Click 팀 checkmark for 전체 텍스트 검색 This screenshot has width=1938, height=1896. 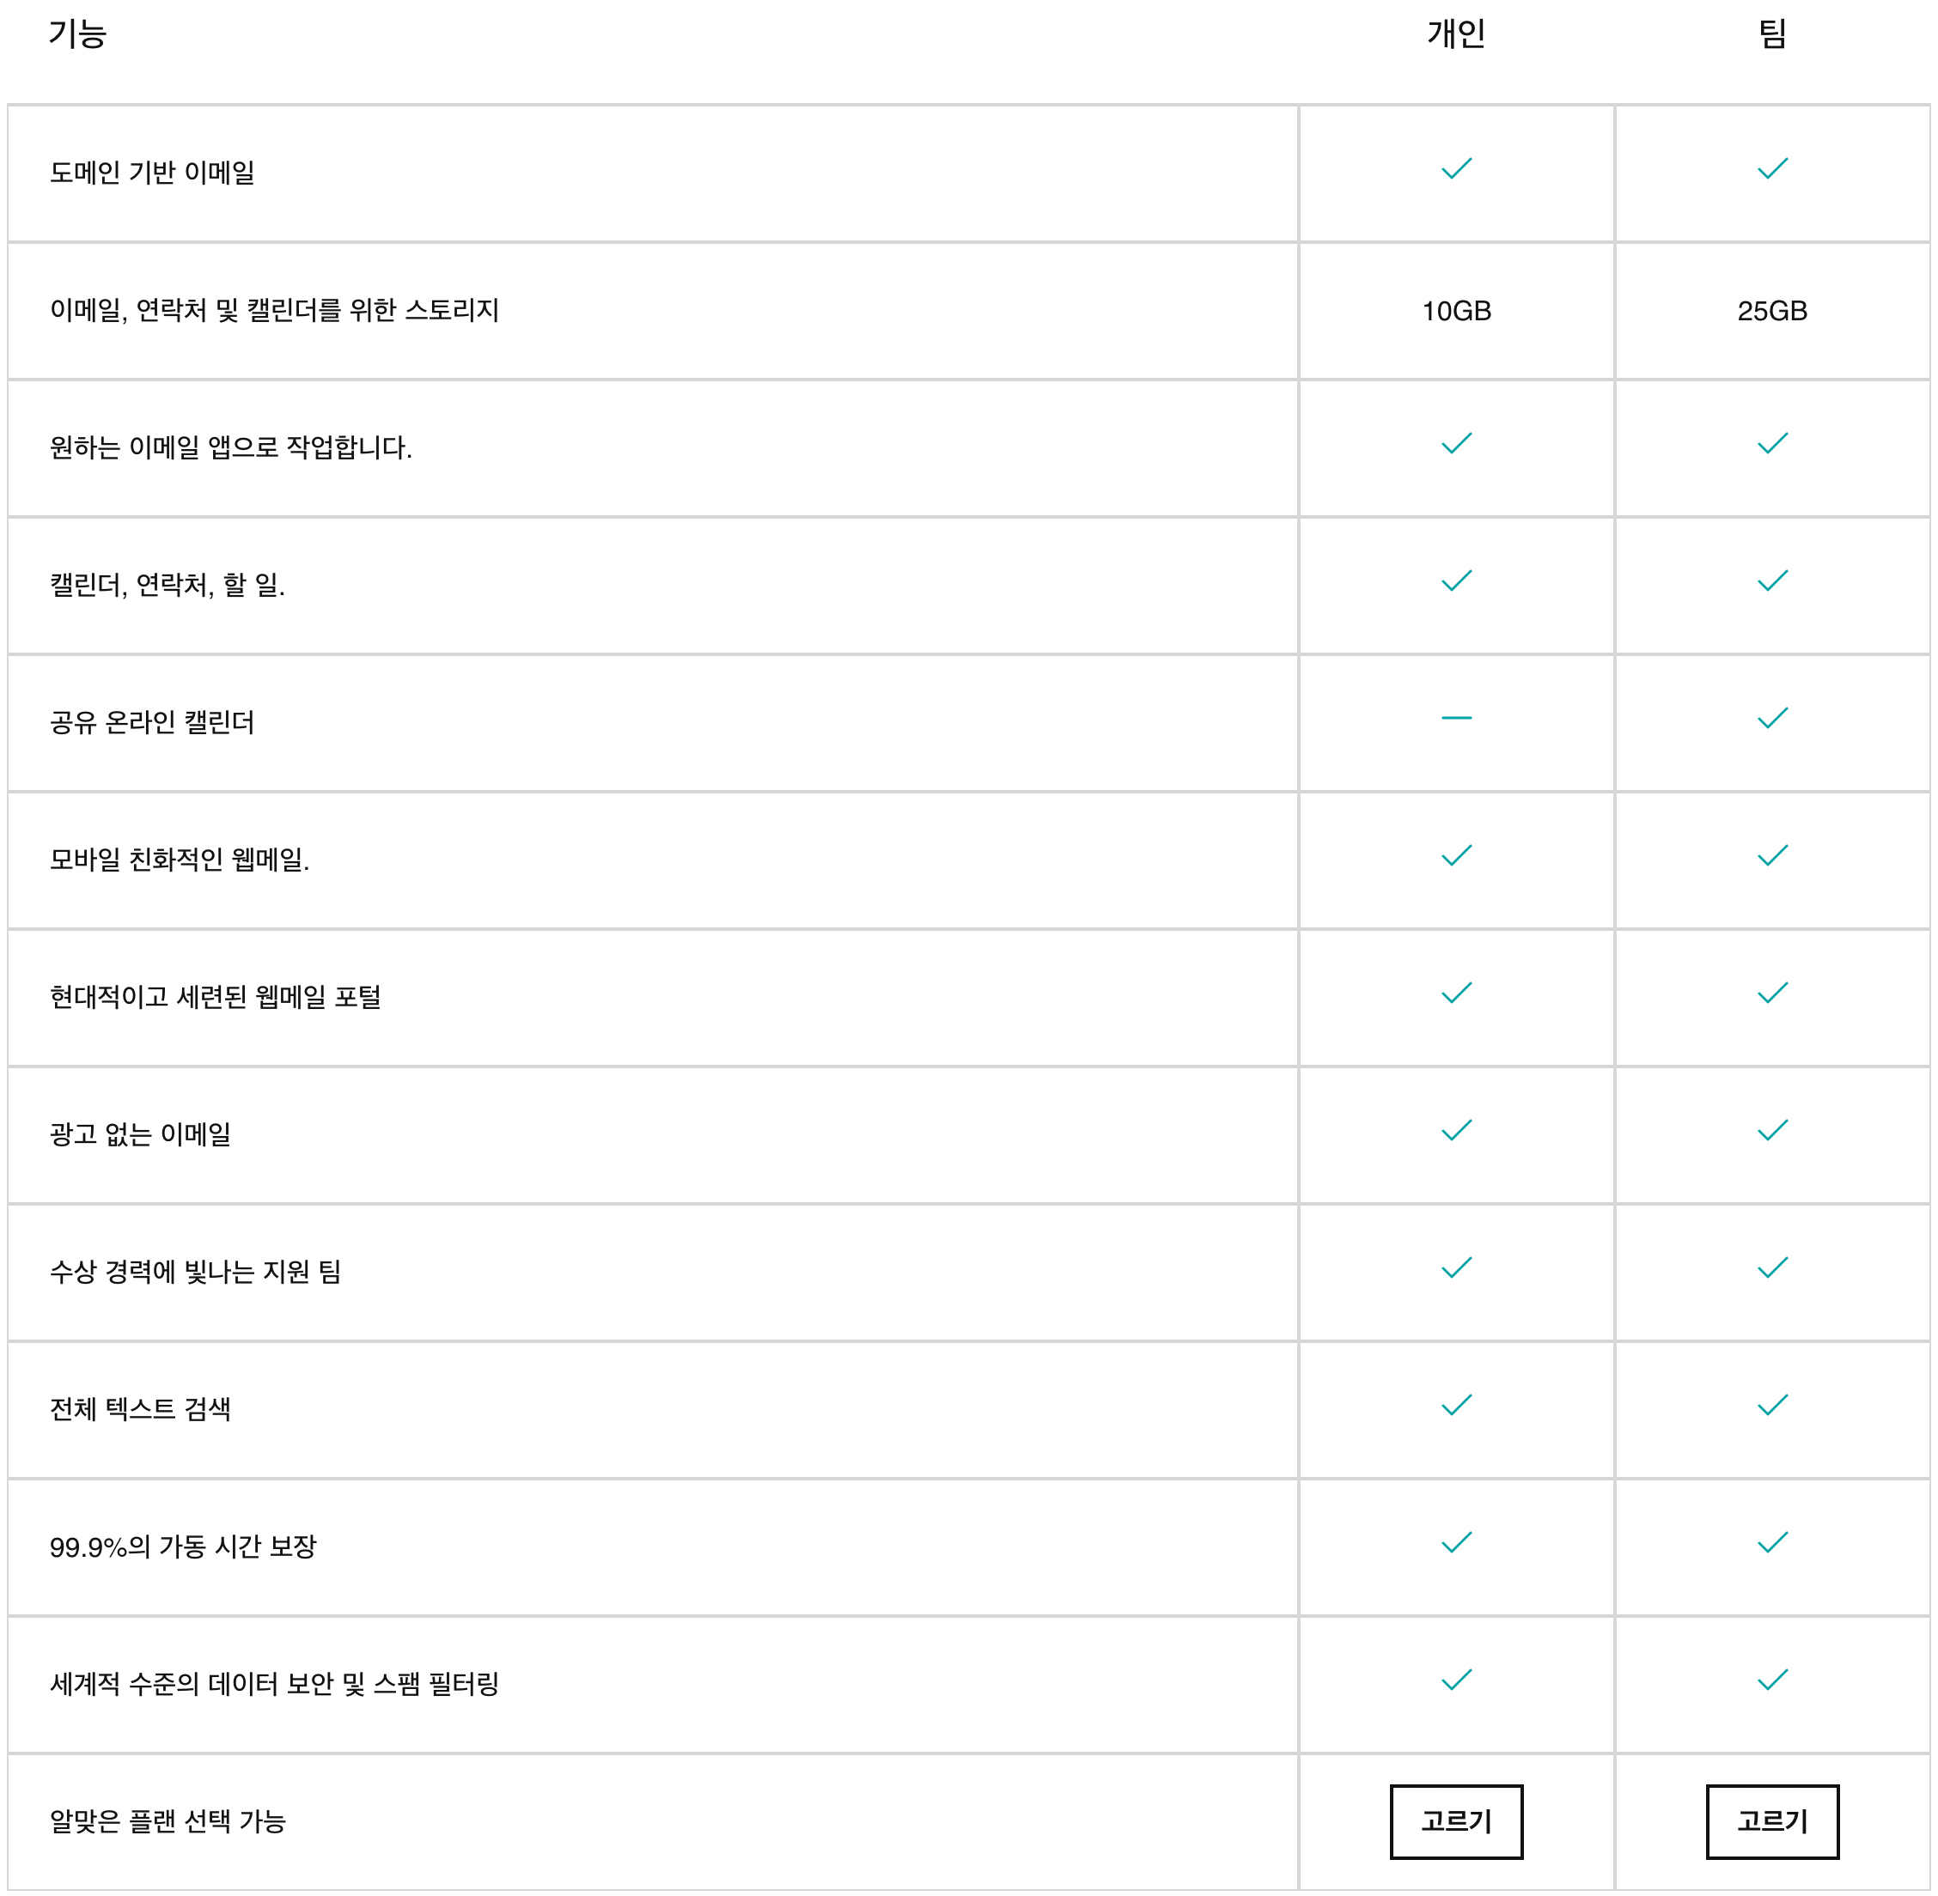1771,1405
